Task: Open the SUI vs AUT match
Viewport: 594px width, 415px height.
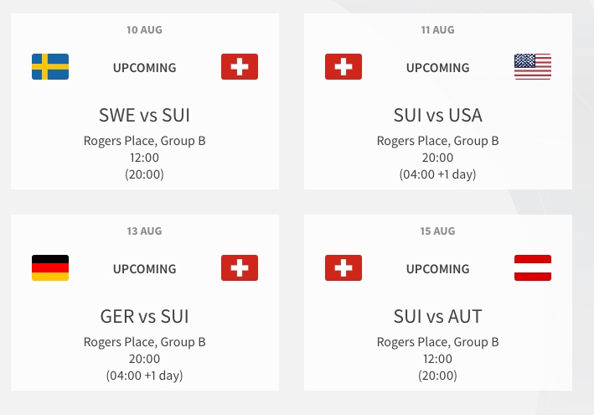Action: point(438,316)
